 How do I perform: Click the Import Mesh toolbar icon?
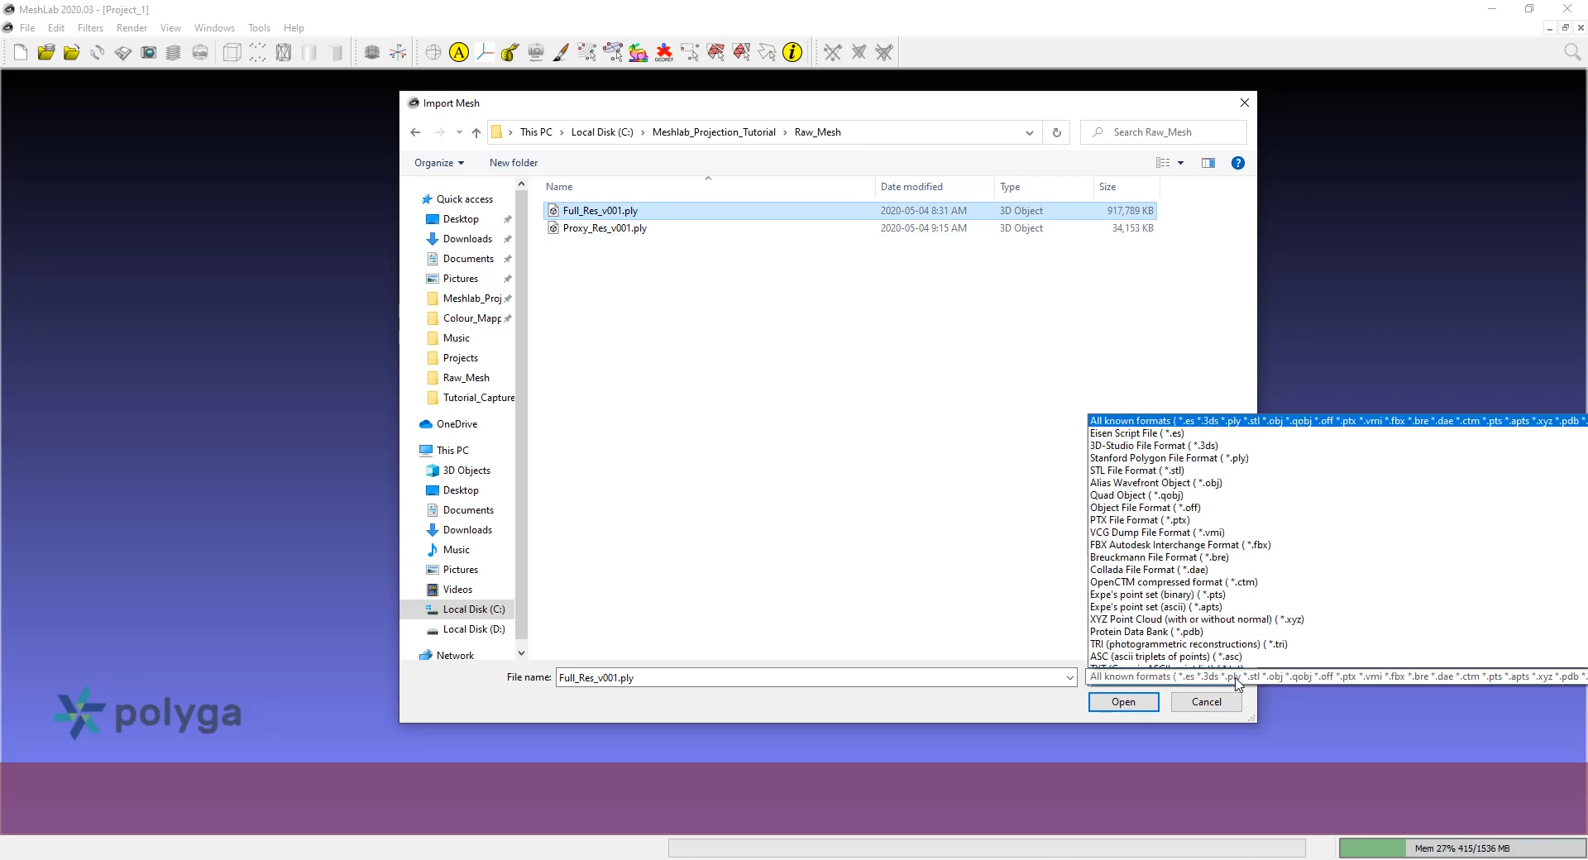(72, 53)
